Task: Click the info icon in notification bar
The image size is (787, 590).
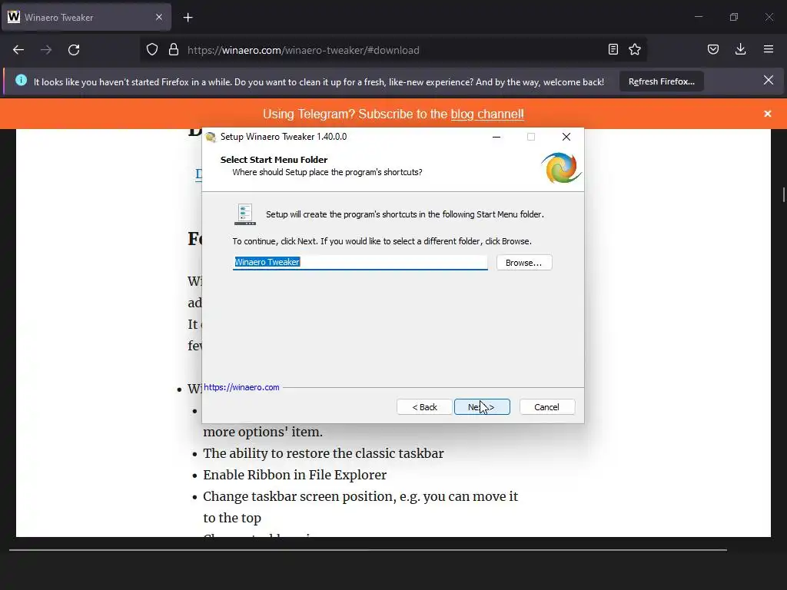Action: coord(21,80)
